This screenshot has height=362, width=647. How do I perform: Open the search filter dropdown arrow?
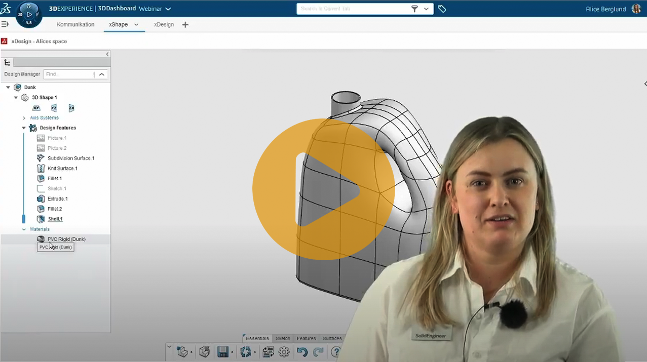(426, 9)
